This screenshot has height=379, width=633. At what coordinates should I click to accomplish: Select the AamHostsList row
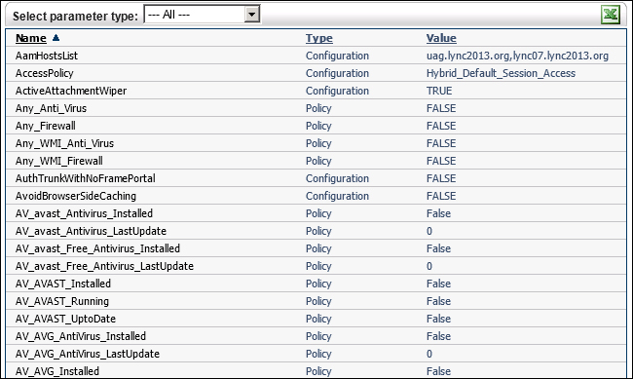316,56
